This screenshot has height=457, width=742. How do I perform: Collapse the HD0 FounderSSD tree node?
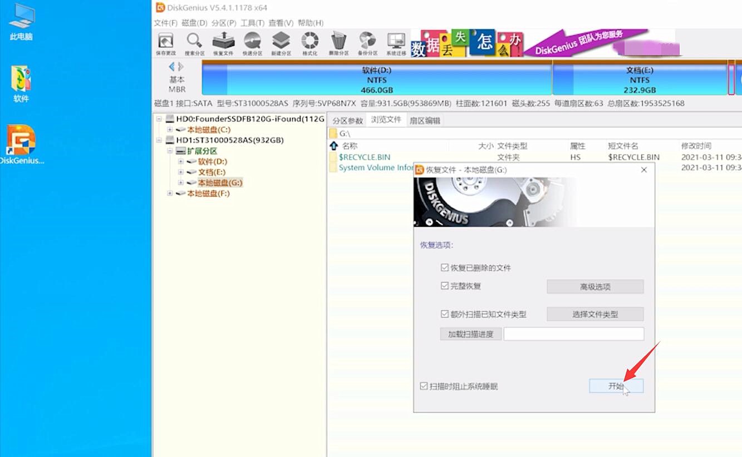[159, 119]
